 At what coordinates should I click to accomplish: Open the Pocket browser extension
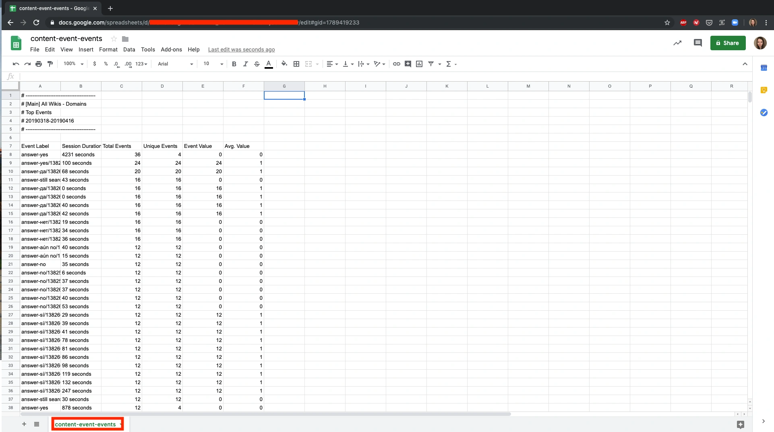click(709, 23)
